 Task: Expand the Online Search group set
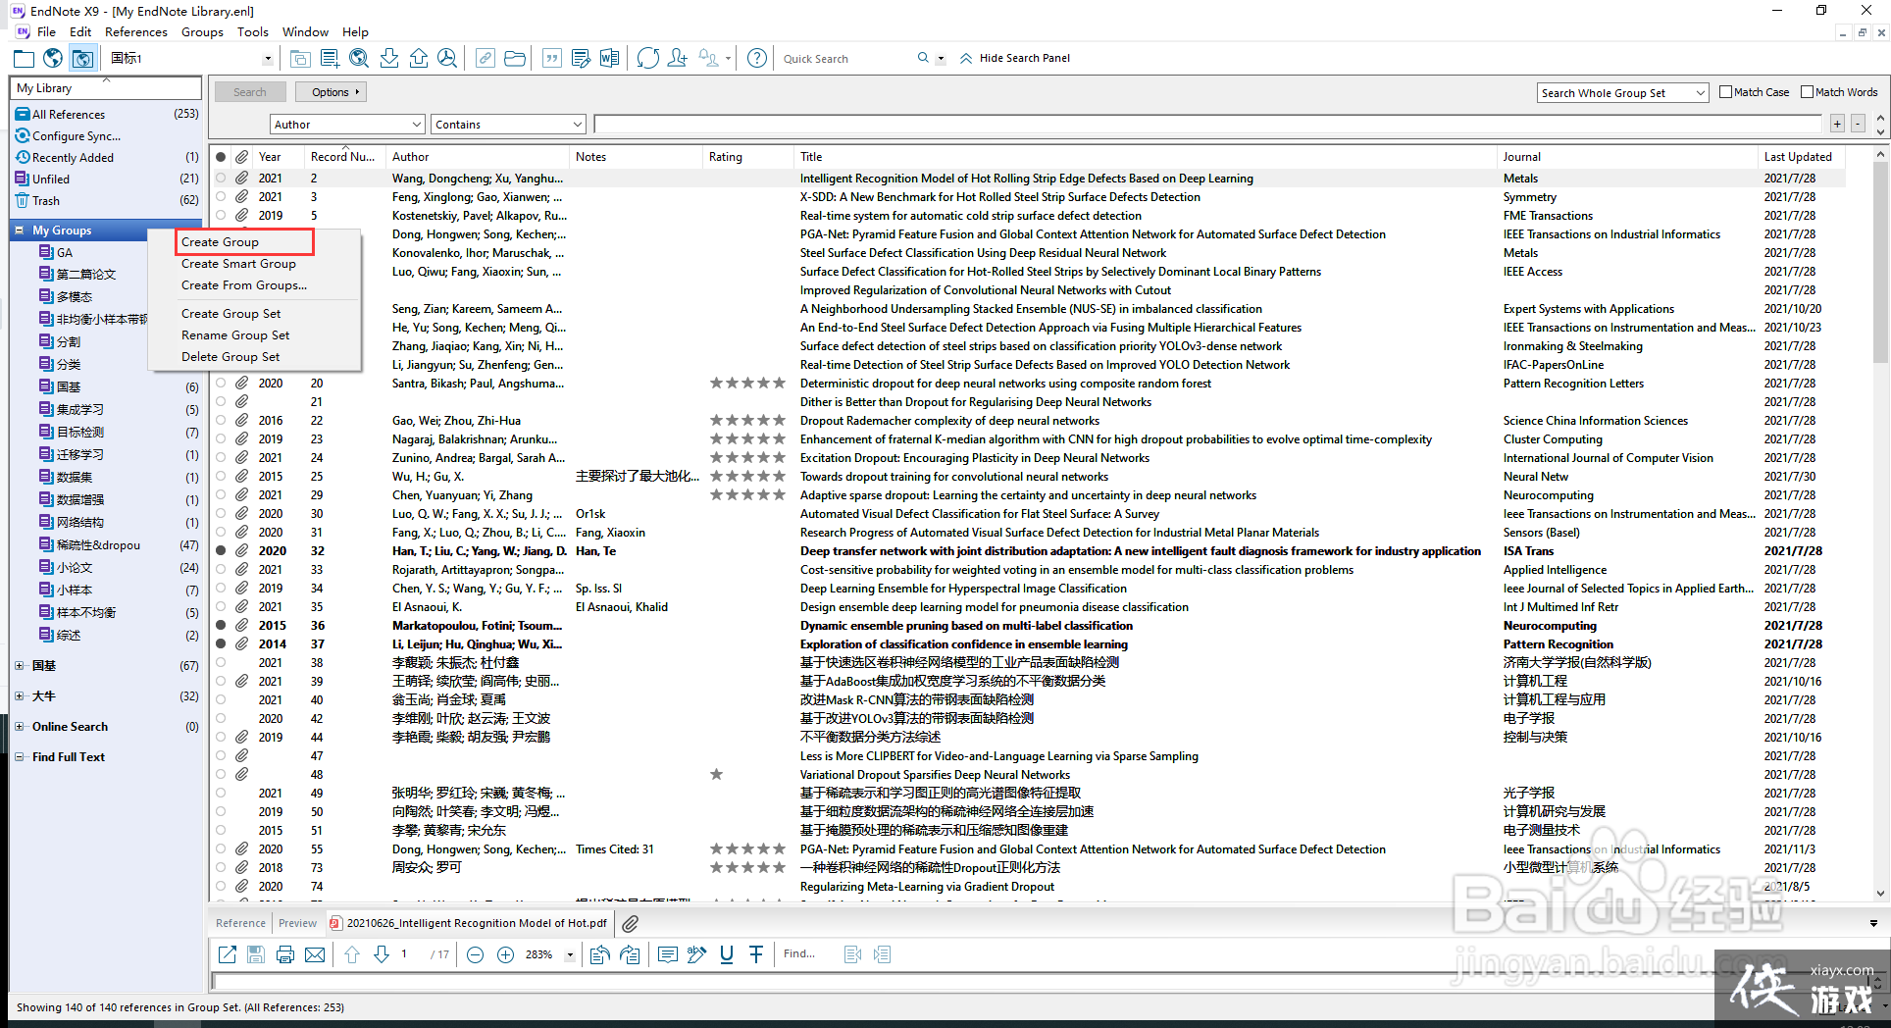[20, 727]
